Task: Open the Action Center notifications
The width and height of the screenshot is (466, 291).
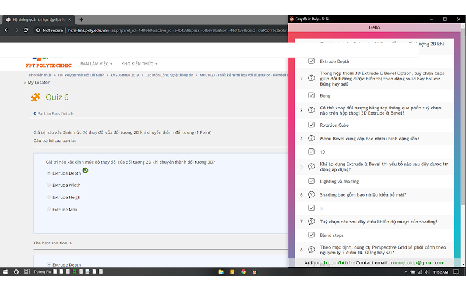Action: [x=456, y=272]
